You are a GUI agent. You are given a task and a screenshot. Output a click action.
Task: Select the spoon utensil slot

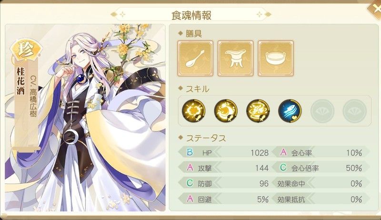(x=195, y=58)
